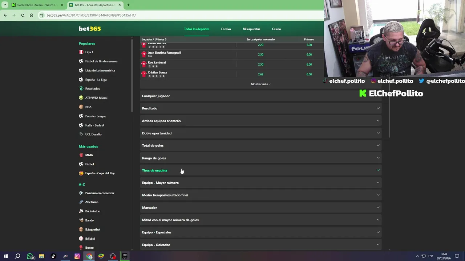
Task: Select the UCL Desafío icon
Action: [x=81, y=134]
